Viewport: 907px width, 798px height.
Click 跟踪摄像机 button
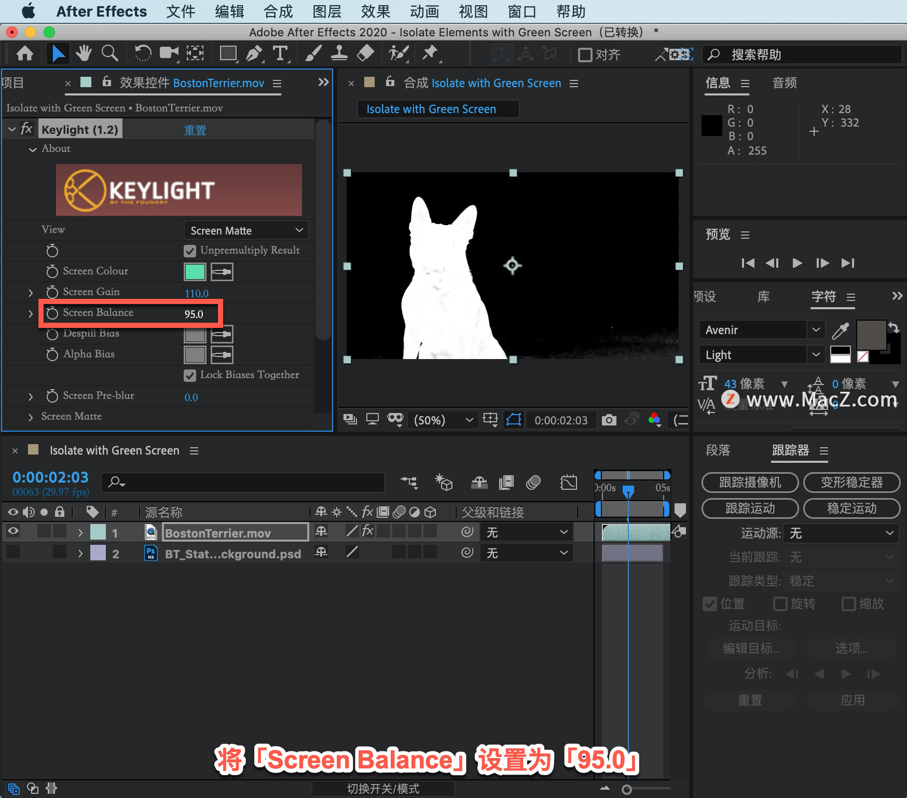(x=750, y=483)
